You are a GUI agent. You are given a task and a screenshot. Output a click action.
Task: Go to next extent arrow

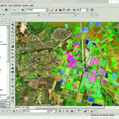[x=13, y=54]
